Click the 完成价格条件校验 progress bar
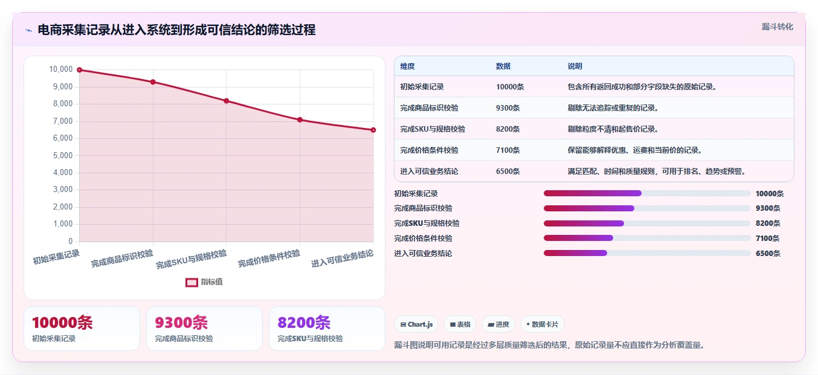 647,238
